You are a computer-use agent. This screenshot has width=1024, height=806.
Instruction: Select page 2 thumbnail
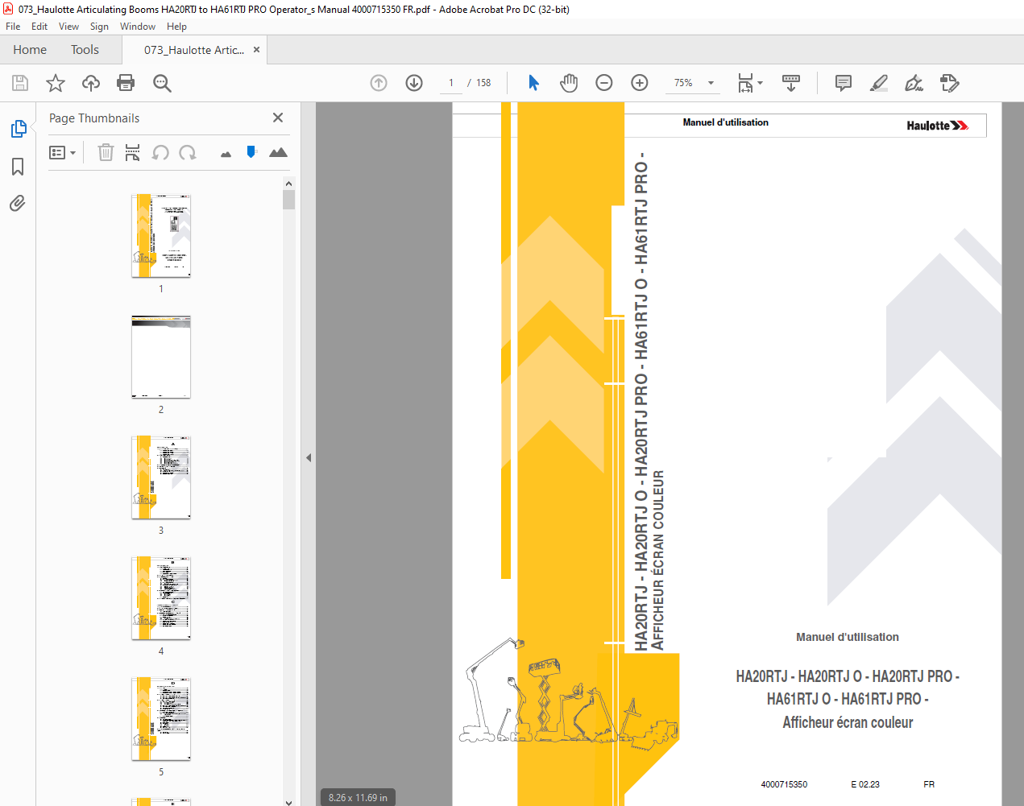(161, 357)
